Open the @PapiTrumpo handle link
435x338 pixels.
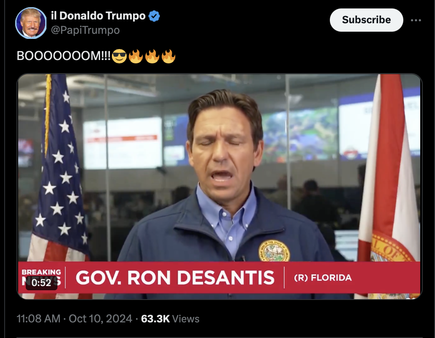pos(85,30)
